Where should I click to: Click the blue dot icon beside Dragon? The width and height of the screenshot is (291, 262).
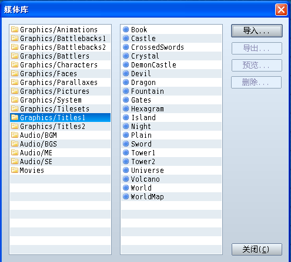pyautogui.click(x=126, y=82)
